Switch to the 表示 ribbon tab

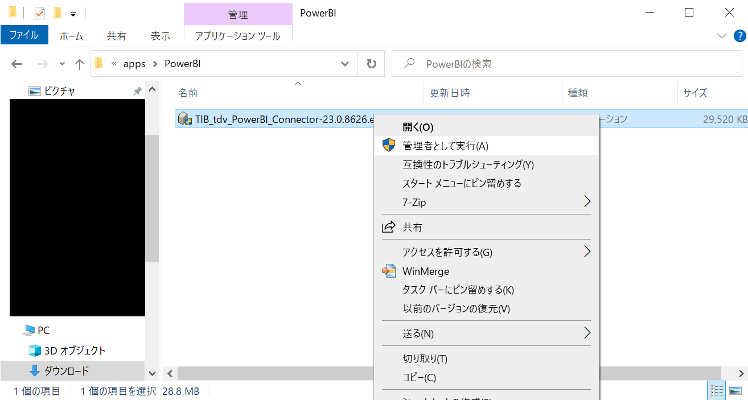[161, 36]
